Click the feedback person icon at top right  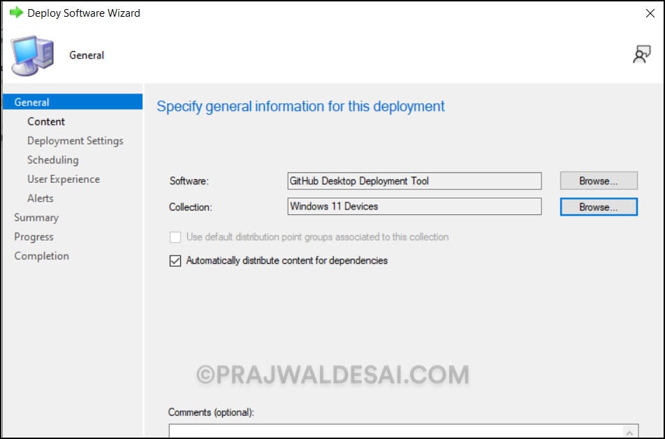tap(642, 54)
